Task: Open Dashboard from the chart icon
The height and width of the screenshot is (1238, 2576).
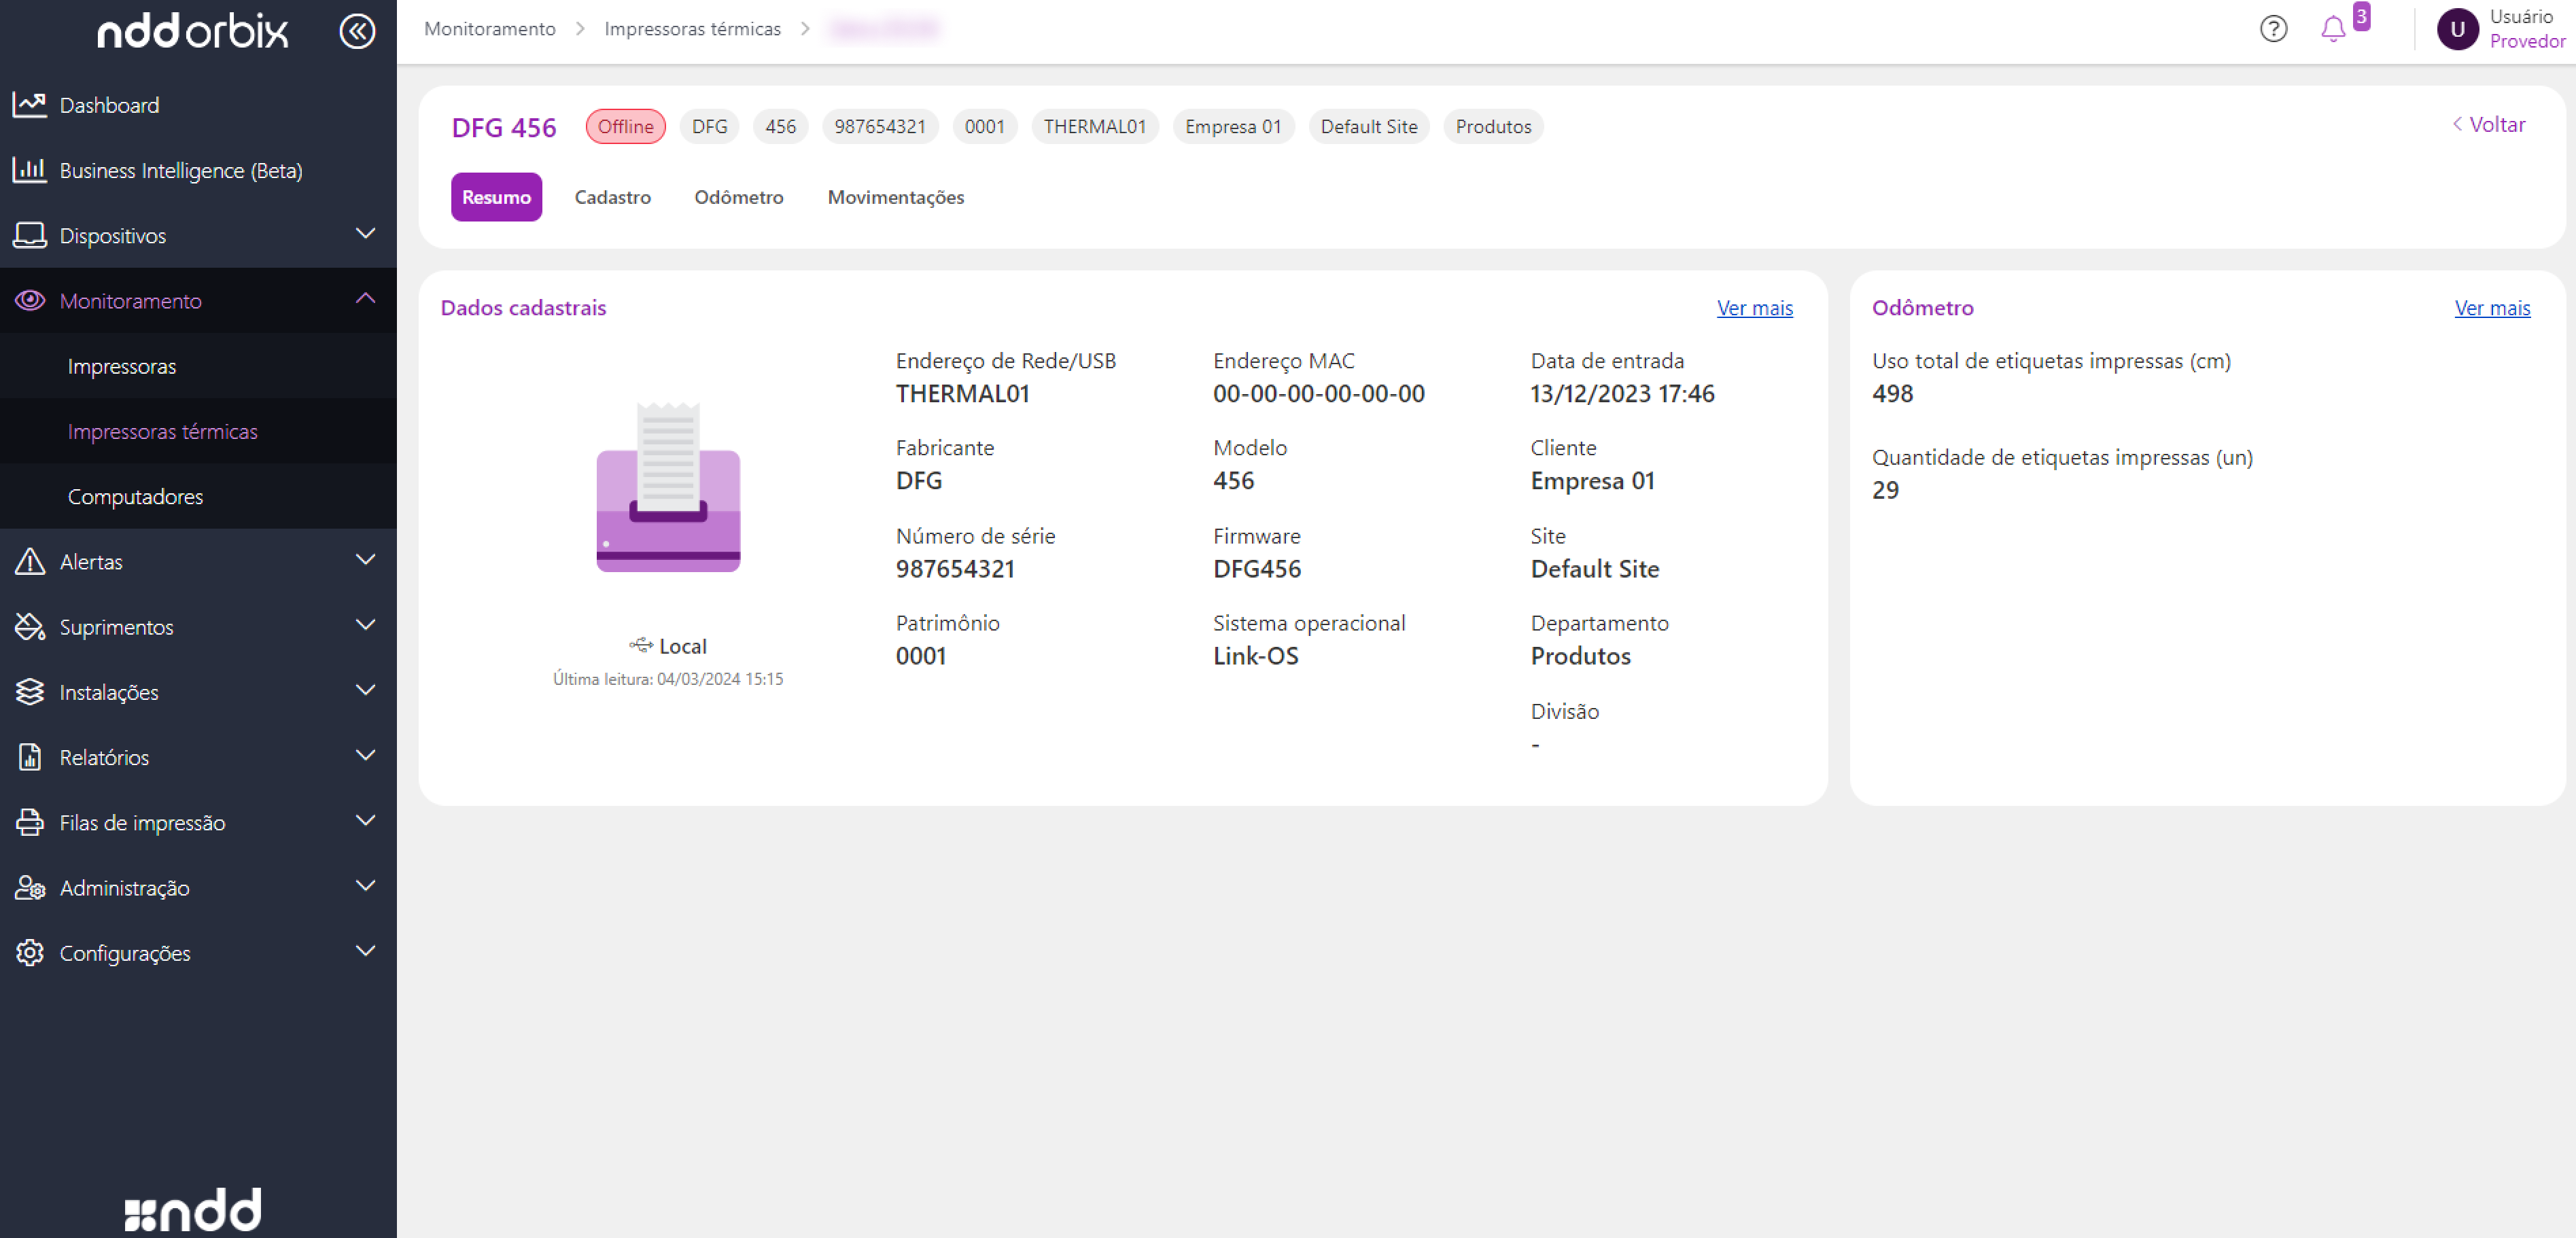Action: (30, 104)
